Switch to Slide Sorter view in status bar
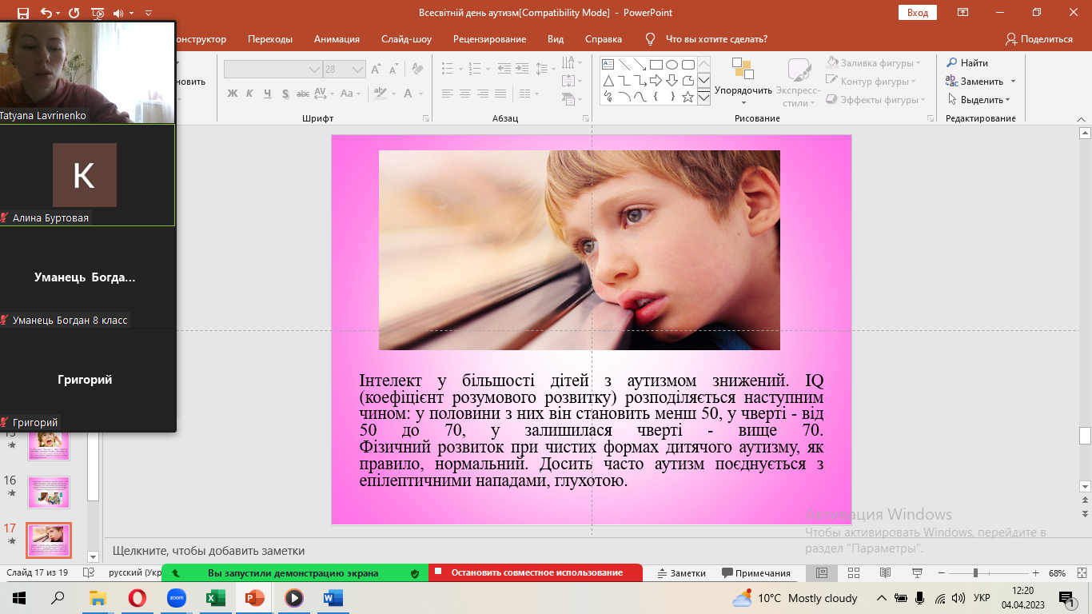The image size is (1092, 614). click(x=854, y=573)
